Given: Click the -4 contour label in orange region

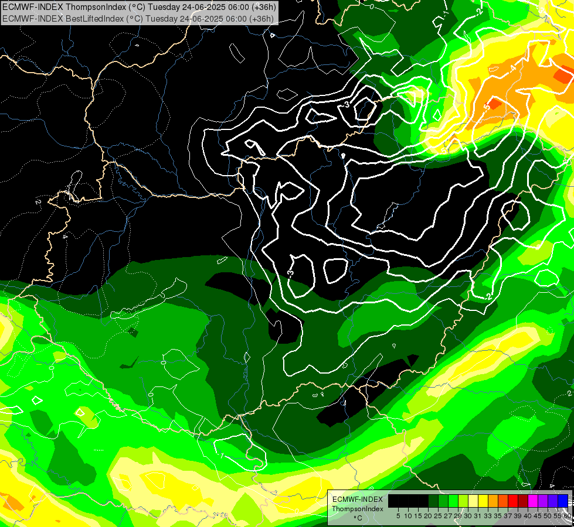Looking at the screenshot, I should coord(513,69).
